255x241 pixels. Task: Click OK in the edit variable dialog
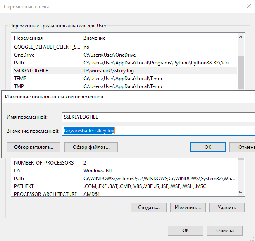click(x=207, y=147)
